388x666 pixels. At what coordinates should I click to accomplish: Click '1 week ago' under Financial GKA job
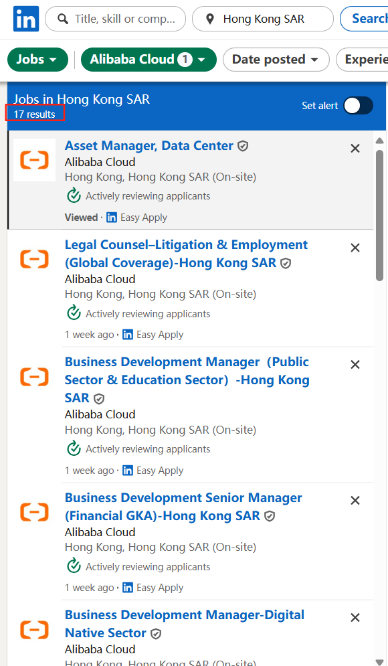89,588
